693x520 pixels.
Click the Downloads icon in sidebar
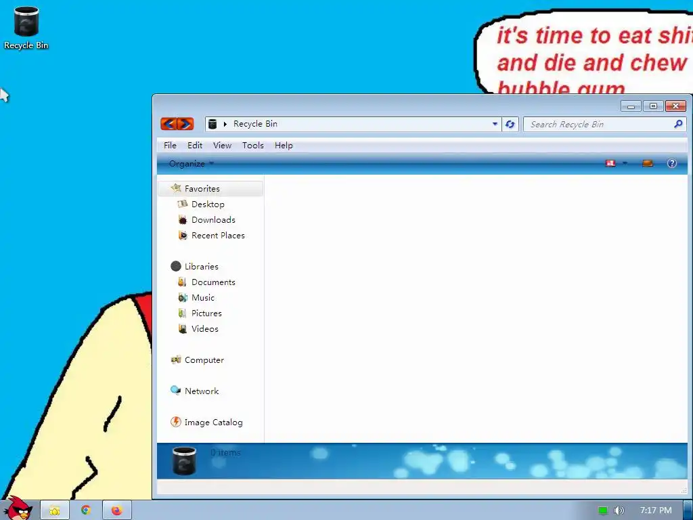click(x=183, y=219)
